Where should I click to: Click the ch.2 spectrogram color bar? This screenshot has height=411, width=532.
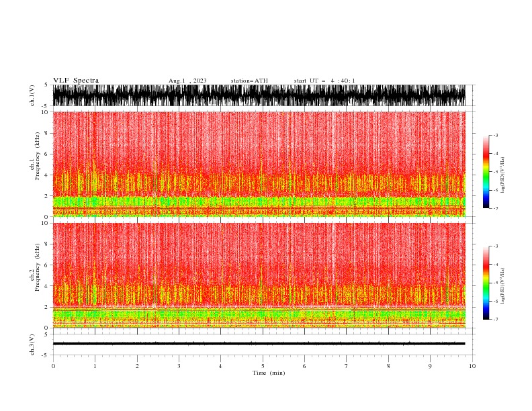[486, 283]
